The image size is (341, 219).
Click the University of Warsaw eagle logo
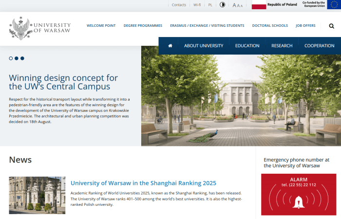[20, 28]
